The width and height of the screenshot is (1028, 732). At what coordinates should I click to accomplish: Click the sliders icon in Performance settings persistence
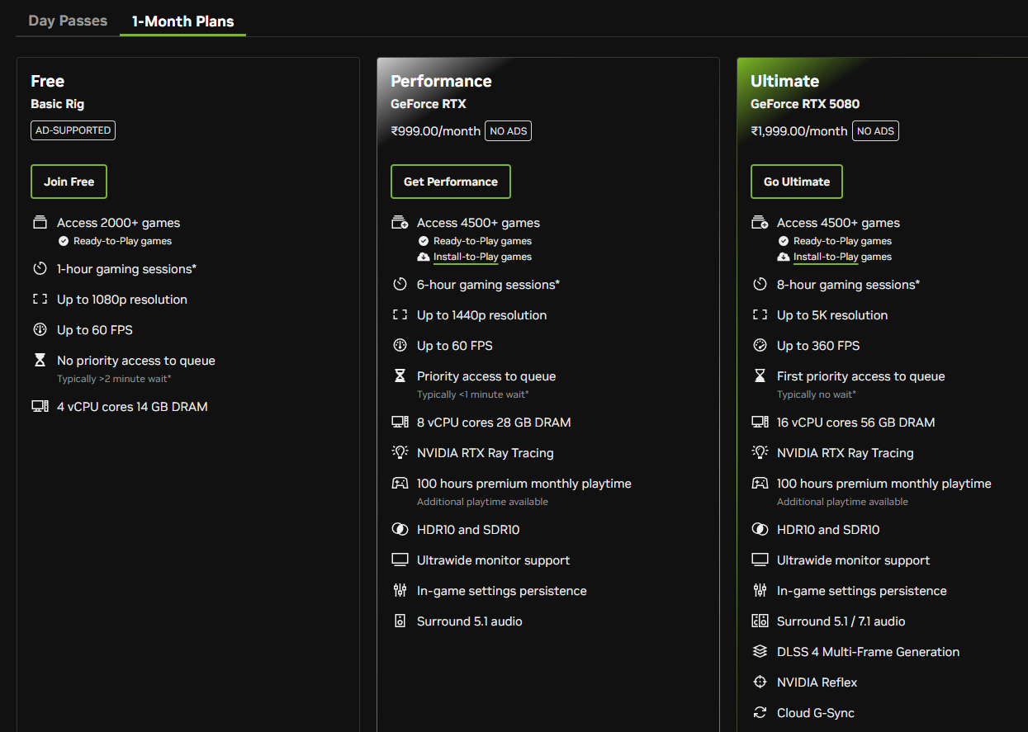[x=400, y=591]
